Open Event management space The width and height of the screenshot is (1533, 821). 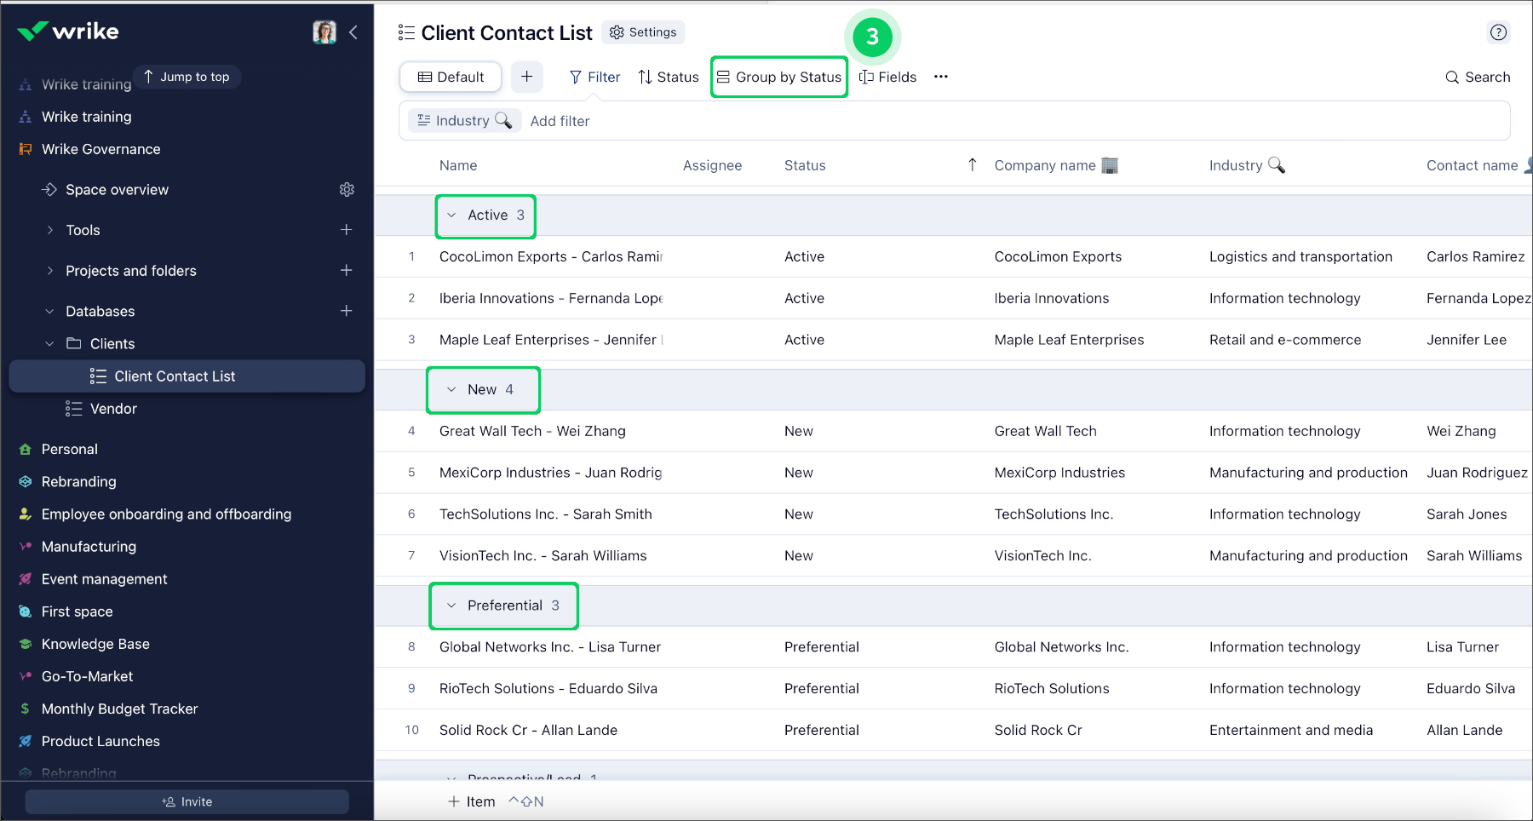click(104, 578)
